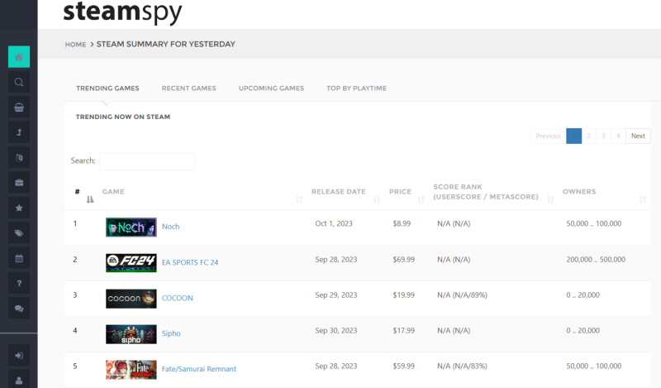661x388 pixels.
Task: Click the question mark help icon
Action: [19, 283]
